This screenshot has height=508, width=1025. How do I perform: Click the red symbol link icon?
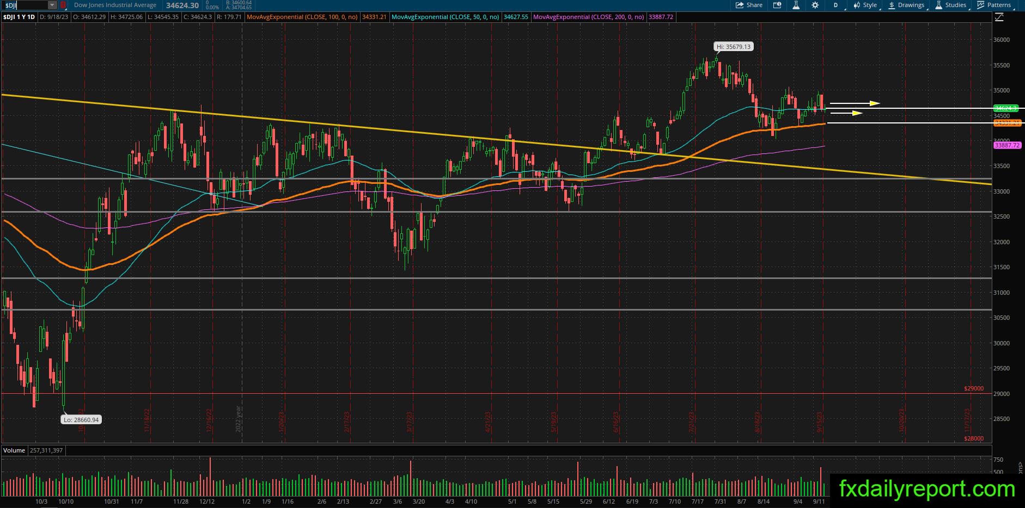tap(63, 5)
